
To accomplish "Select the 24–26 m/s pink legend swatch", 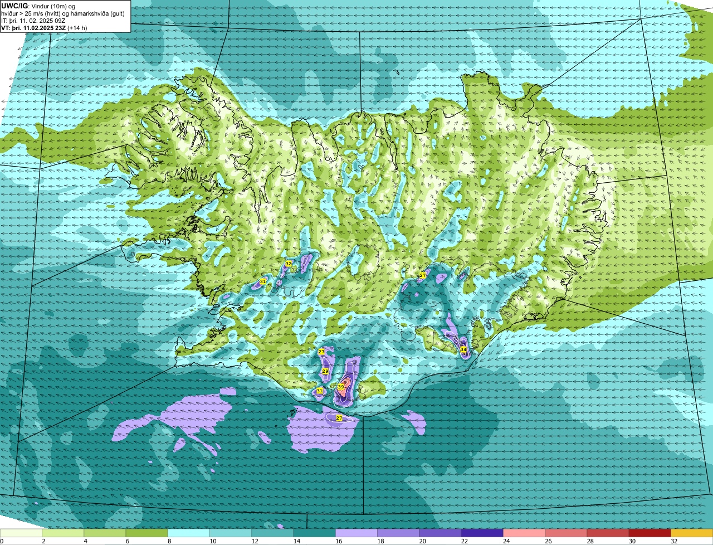I will coord(524,533).
